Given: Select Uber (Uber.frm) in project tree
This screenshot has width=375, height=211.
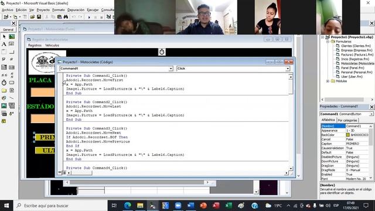Looking at the screenshot, I should 349,77.
